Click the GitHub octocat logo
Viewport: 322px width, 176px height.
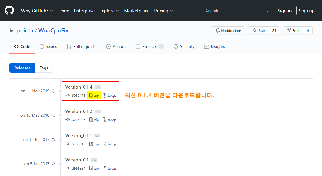[x=9, y=11]
